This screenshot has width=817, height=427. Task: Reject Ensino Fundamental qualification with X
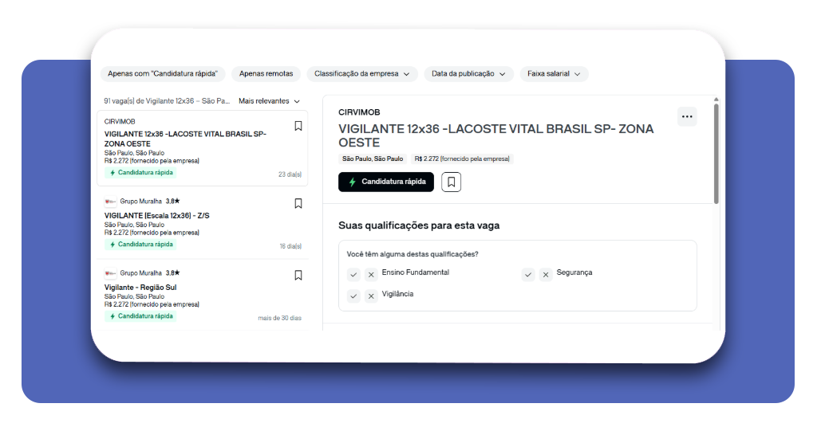coord(371,274)
